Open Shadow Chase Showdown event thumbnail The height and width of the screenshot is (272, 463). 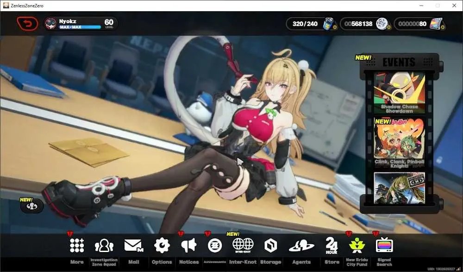click(399, 93)
